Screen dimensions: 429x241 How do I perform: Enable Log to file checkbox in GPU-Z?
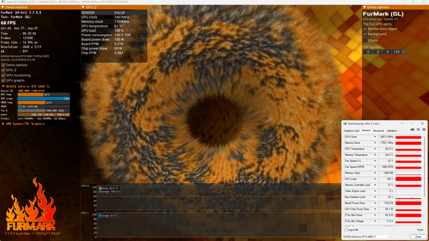coord(346,230)
